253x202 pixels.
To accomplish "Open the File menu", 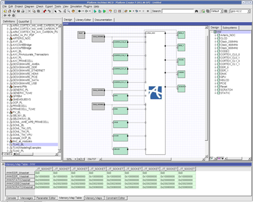I will [x=4, y=6].
